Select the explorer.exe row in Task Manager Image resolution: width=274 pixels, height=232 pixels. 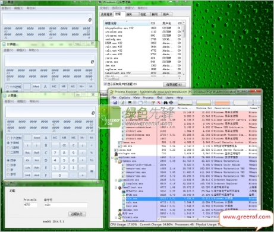pos(143,69)
